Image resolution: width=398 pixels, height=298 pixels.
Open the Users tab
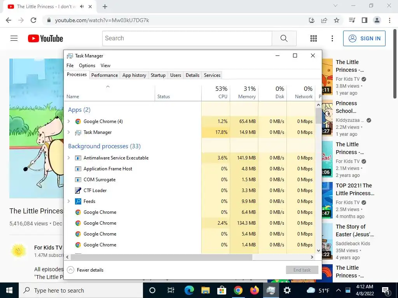(176, 75)
